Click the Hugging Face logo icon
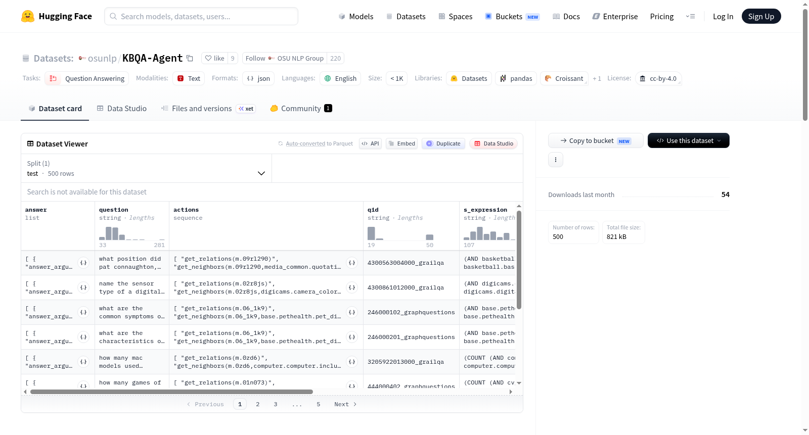Viewport: 809px width, 435px height. pyautogui.click(x=28, y=16)
